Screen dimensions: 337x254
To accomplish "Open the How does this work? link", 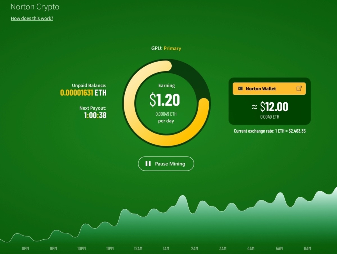I will point(32,18).
